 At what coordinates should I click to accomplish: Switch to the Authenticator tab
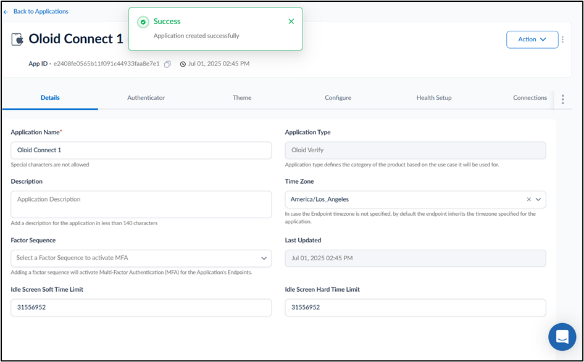coord(146,98)
